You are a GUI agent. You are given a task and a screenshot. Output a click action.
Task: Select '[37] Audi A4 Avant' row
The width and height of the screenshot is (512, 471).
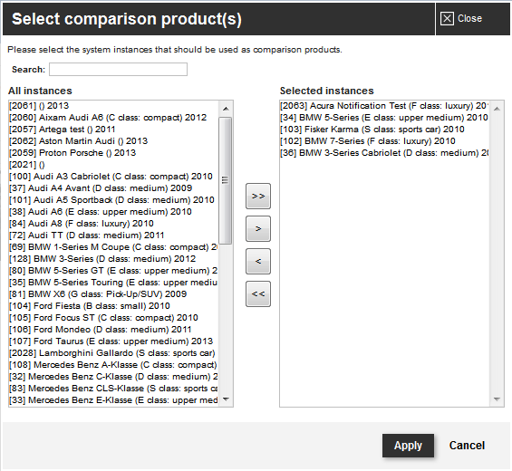click(113, 188)
